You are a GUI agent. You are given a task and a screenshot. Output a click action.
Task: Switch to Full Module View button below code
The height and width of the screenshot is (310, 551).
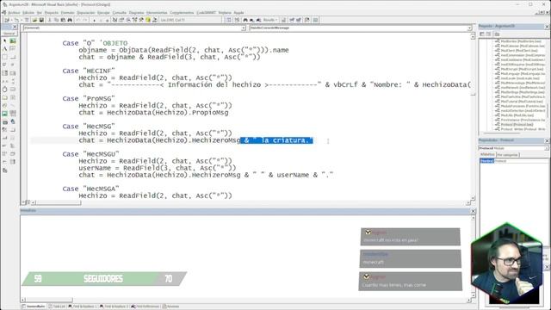click(28, 202)
